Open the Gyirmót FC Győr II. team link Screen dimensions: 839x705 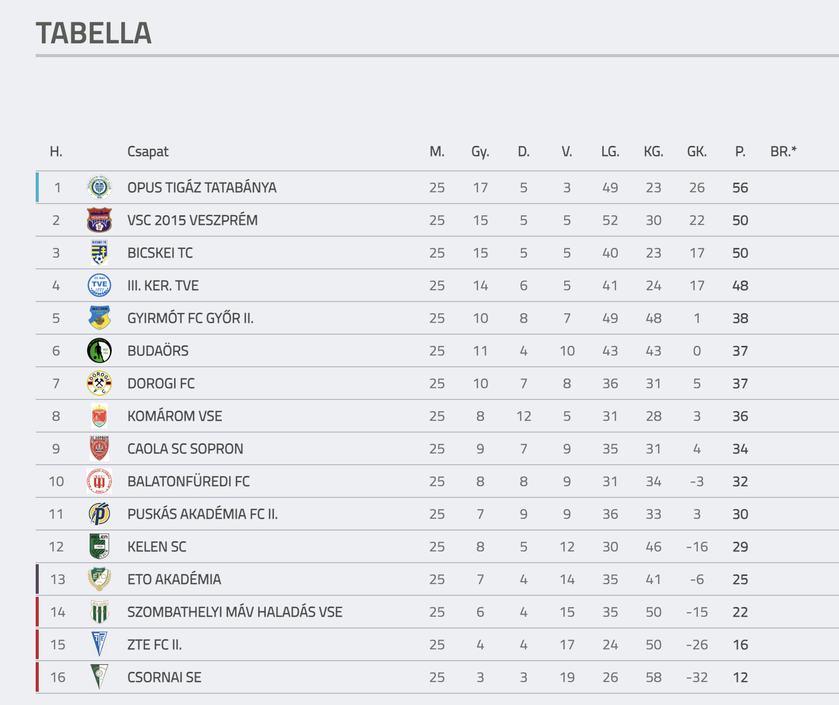click(190, 318)
